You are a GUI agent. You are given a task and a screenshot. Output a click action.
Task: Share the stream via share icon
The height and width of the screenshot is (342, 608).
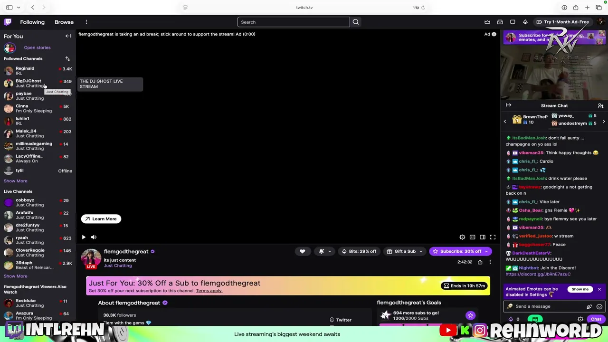pyautogui.click(x=480, y=262)
